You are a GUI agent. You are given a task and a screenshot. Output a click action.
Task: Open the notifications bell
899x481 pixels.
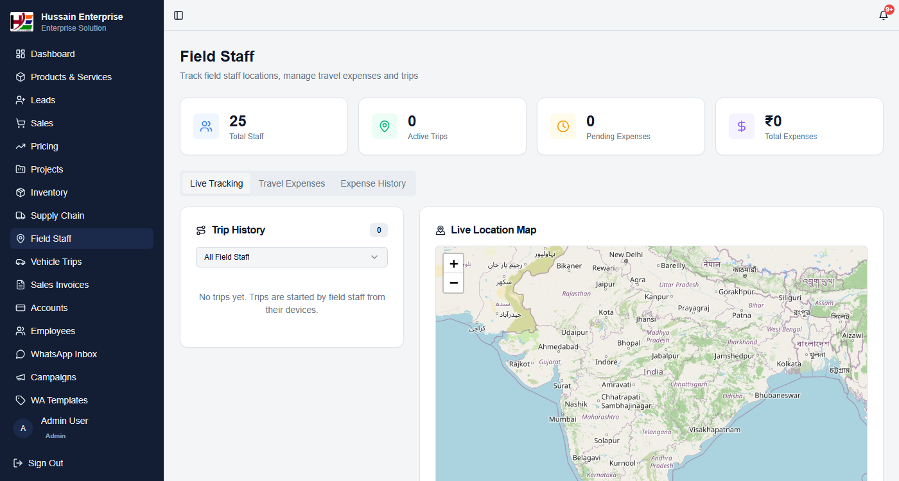[x=884, y=15]
